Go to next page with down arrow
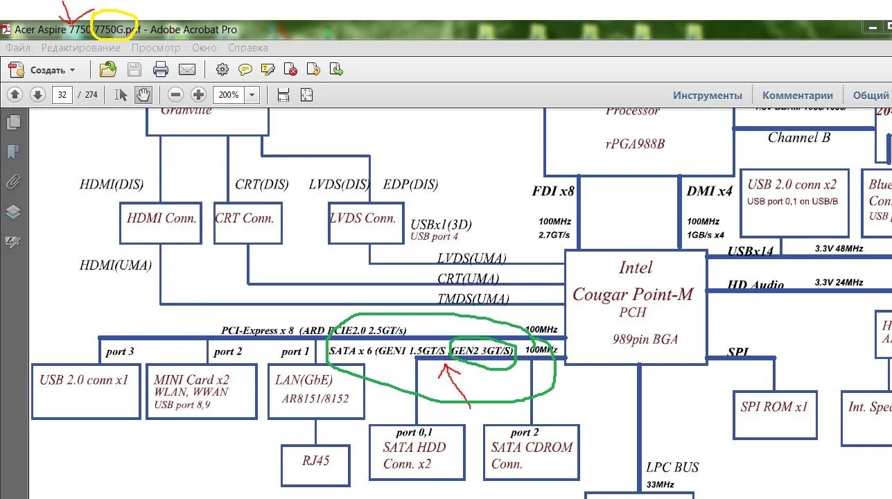 (37, 95)
